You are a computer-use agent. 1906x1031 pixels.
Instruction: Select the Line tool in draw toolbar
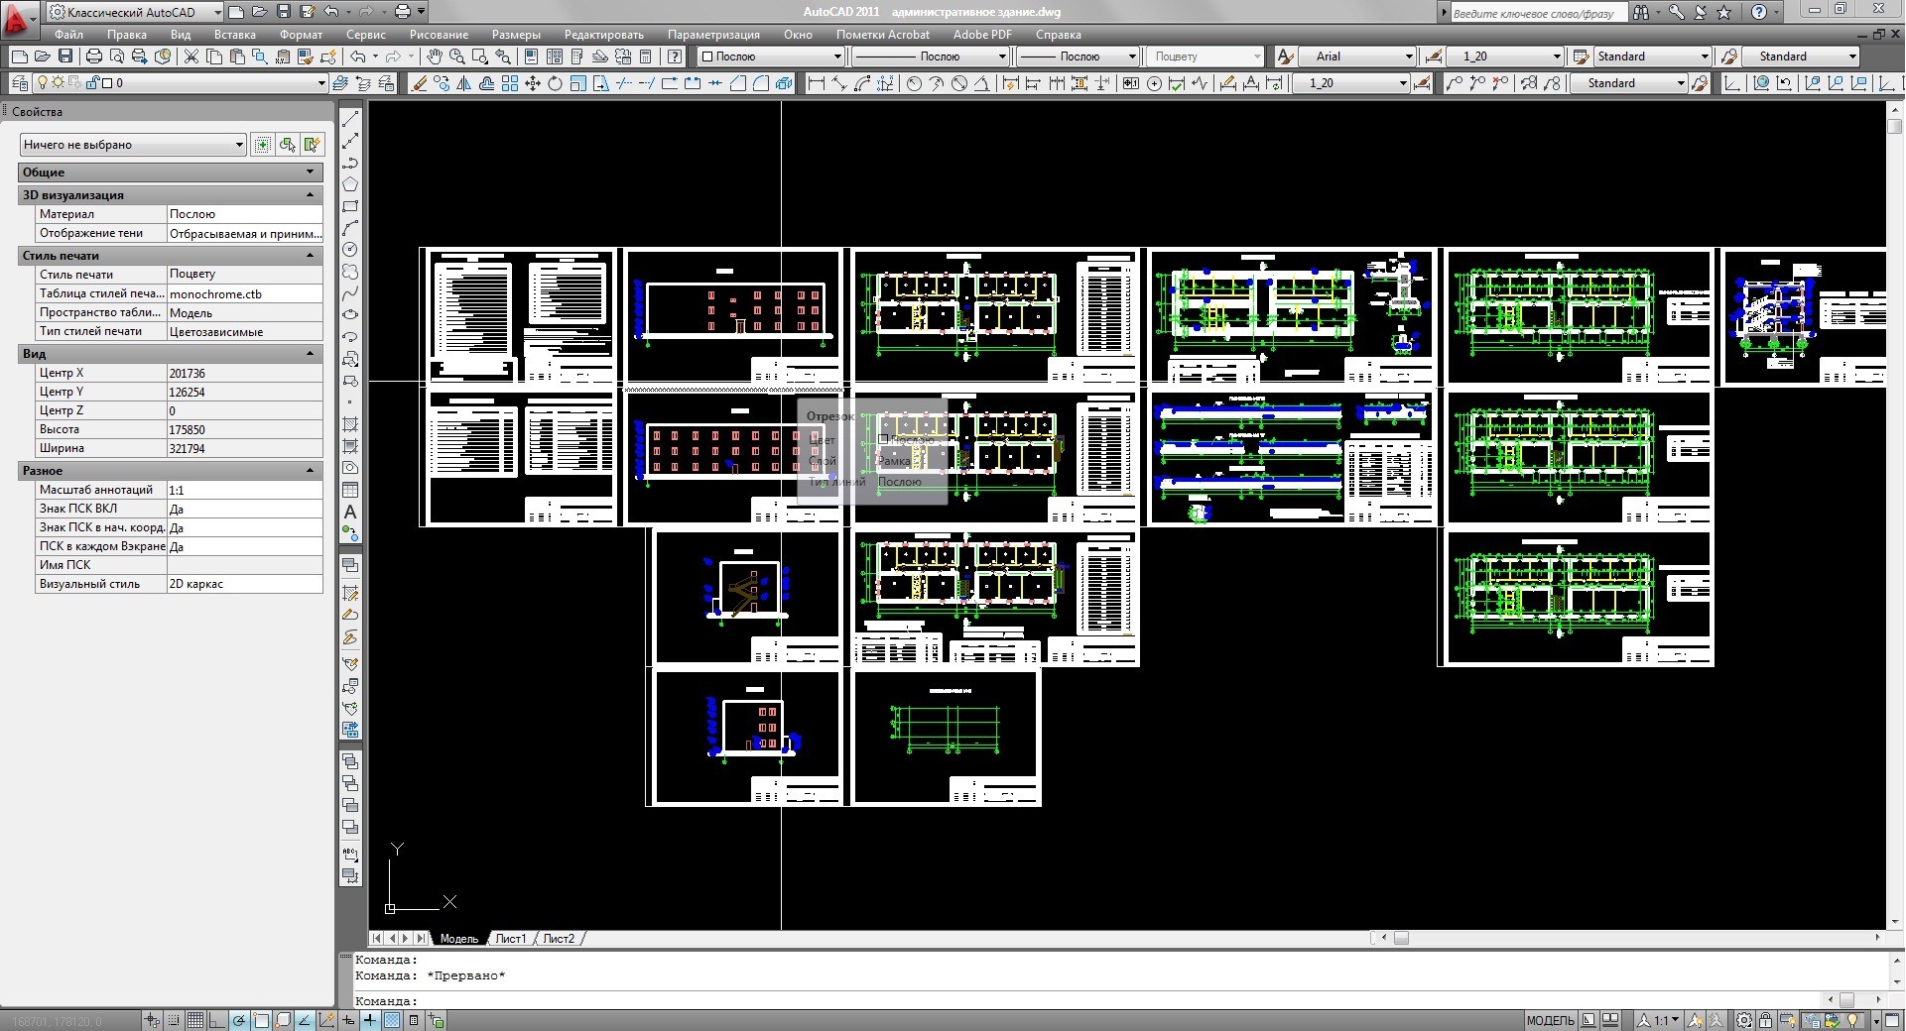coord(350,119)
